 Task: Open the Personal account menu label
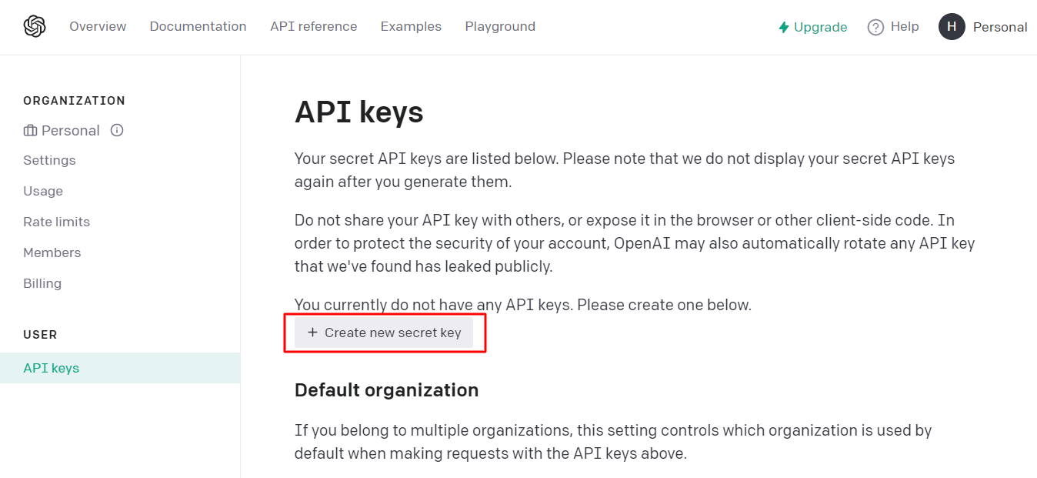tap(1000, 27)
